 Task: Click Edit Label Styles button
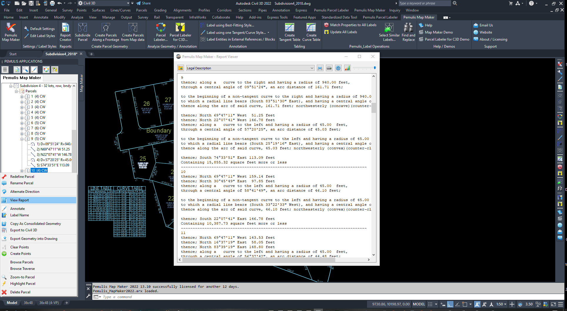39,36
